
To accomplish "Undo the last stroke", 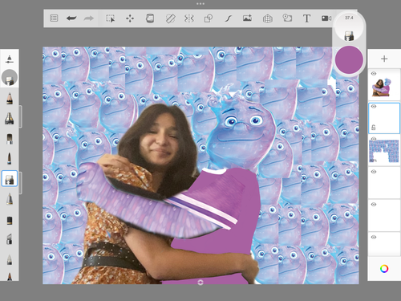I will click(71, 18).
